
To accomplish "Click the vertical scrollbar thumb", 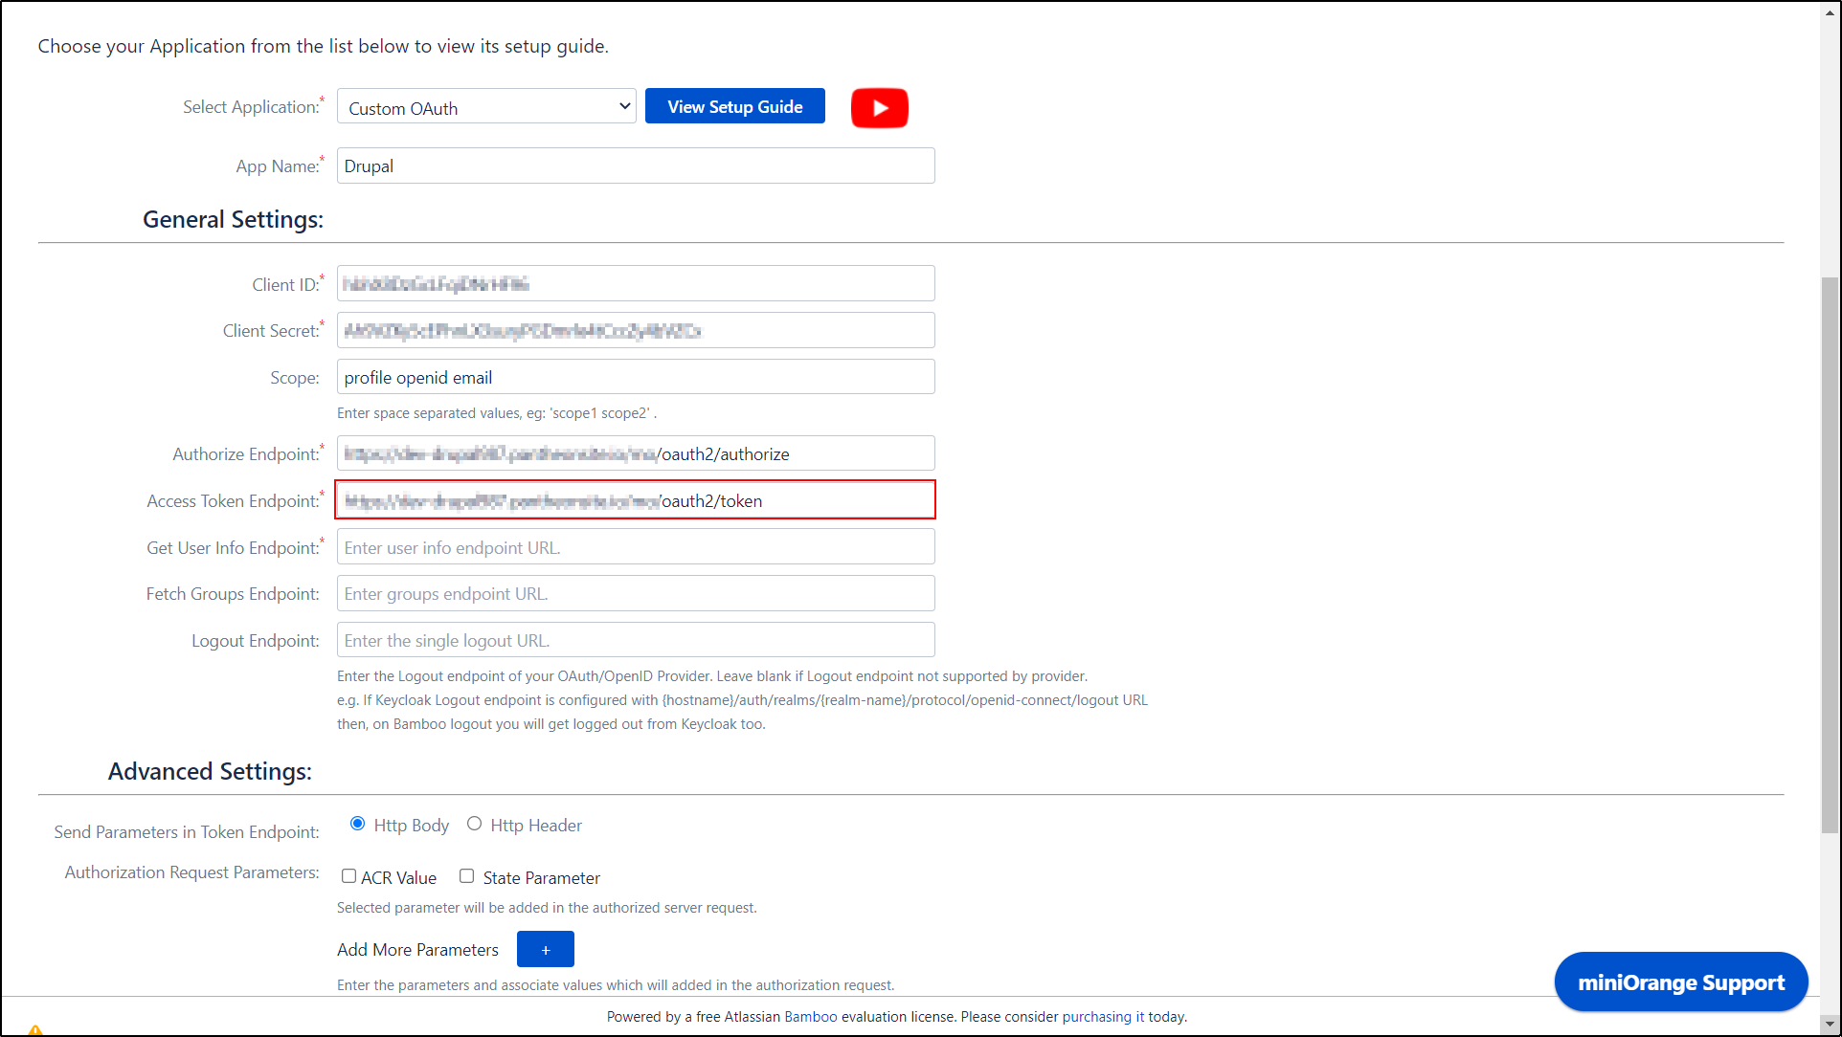I will (x=1830, y=555).
